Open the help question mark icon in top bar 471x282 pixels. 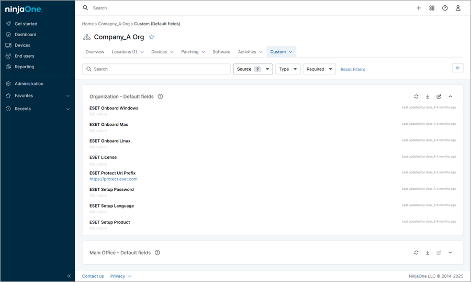(x=445, y=8)
